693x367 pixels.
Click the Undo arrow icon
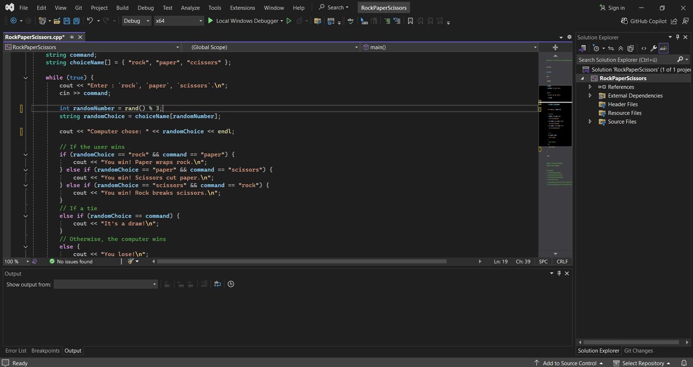point(90,21)
